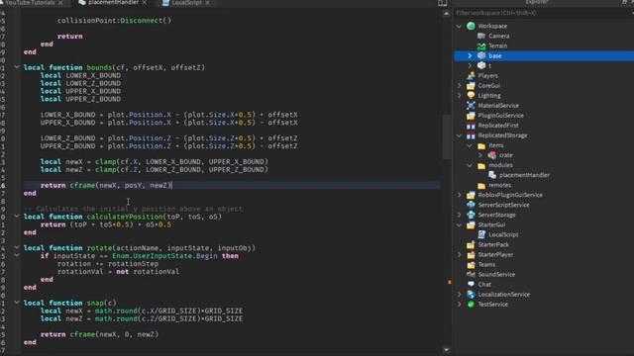634x356 pixels.
Task: Click the TestService checkmark icon
Action: click(471, 305)
